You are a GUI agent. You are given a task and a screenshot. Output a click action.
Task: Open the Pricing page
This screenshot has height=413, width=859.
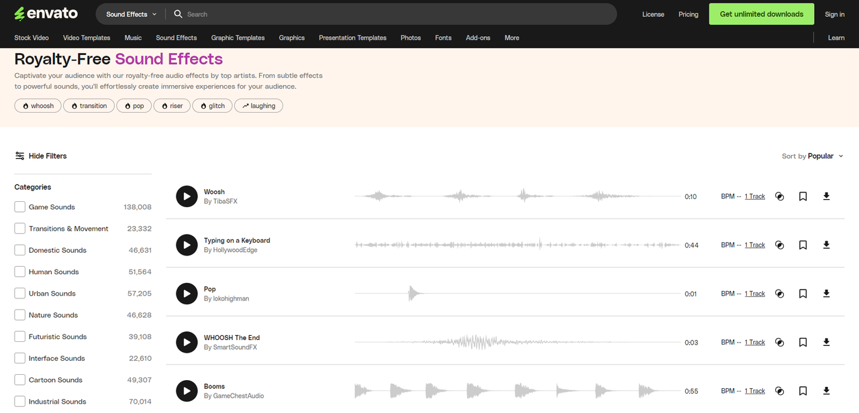click(688, 14)
